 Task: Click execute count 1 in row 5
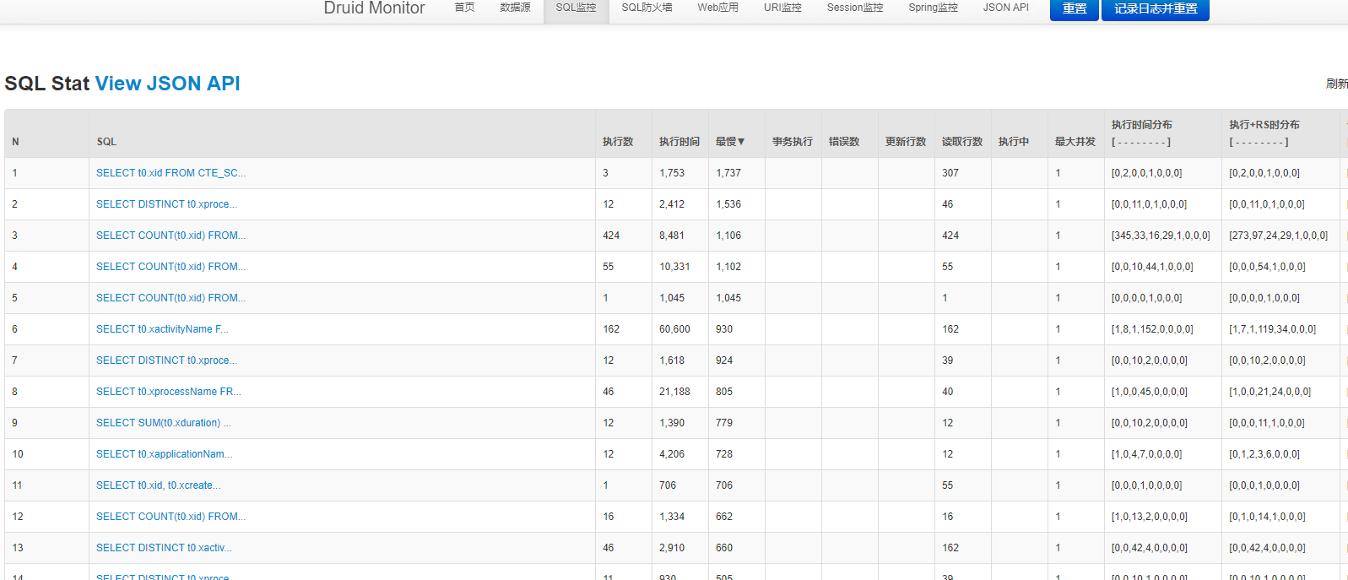[x=605, y=298]
